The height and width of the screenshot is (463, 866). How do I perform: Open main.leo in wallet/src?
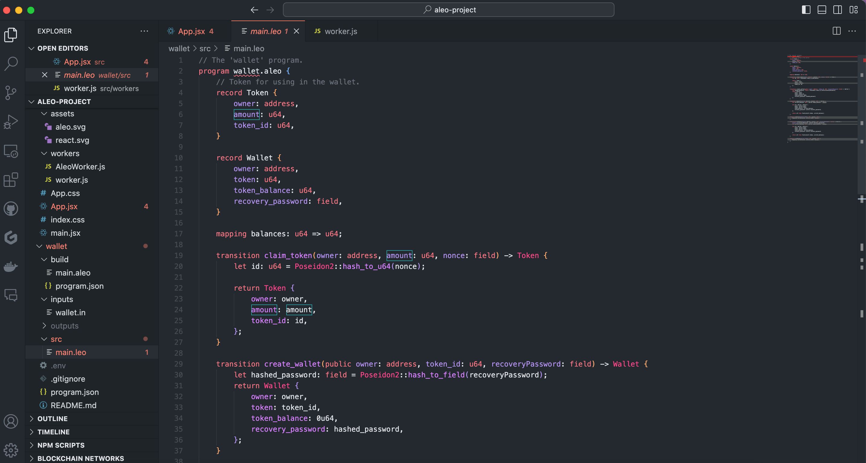tap(70, 352)
